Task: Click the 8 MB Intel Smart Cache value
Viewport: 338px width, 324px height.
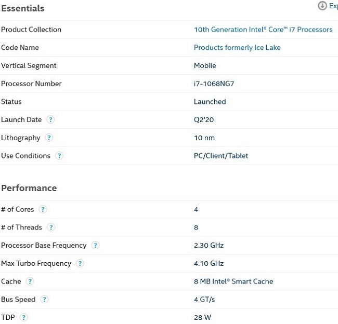Action: coord(233,281)
